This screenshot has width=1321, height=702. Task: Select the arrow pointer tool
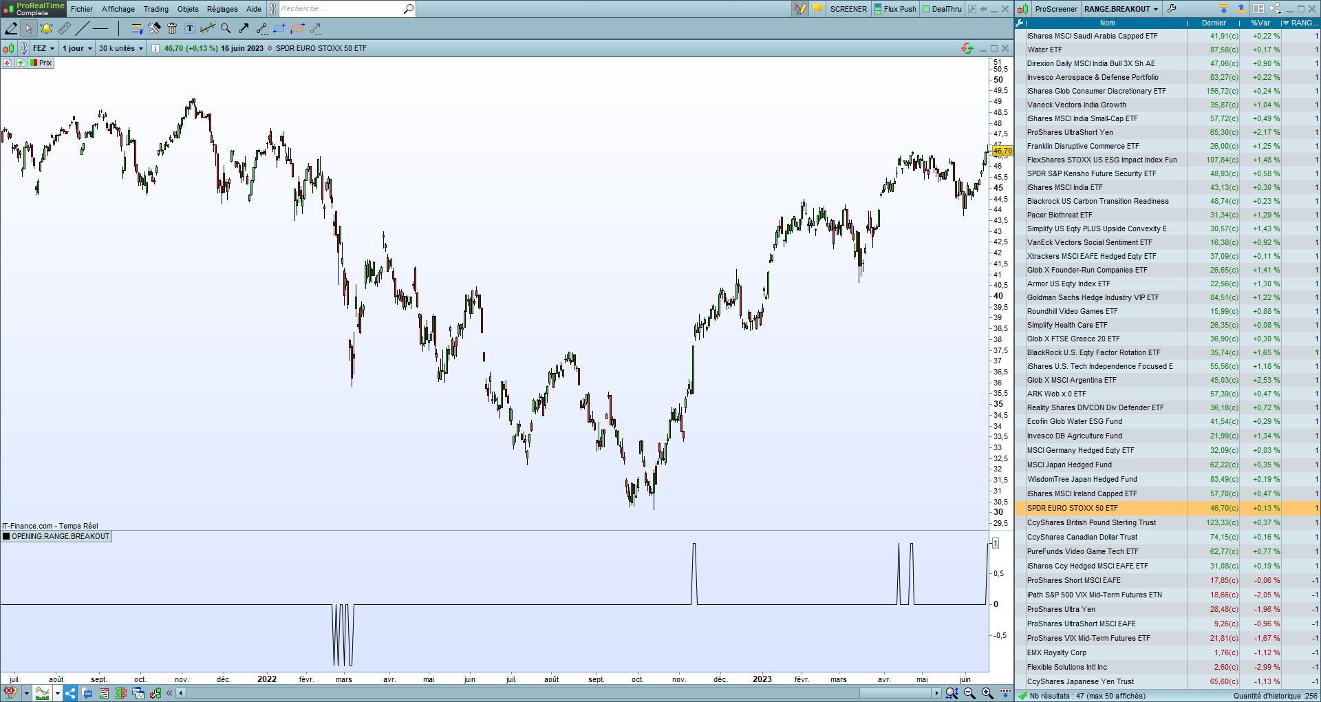28,28
